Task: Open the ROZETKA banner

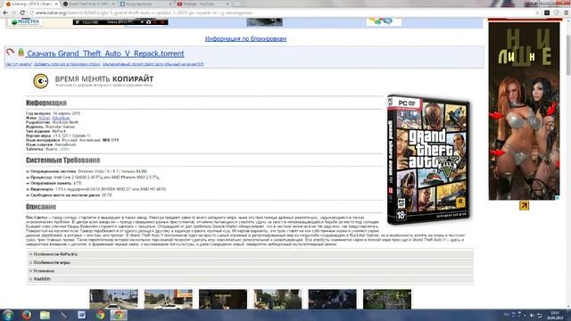Action: 25,21
